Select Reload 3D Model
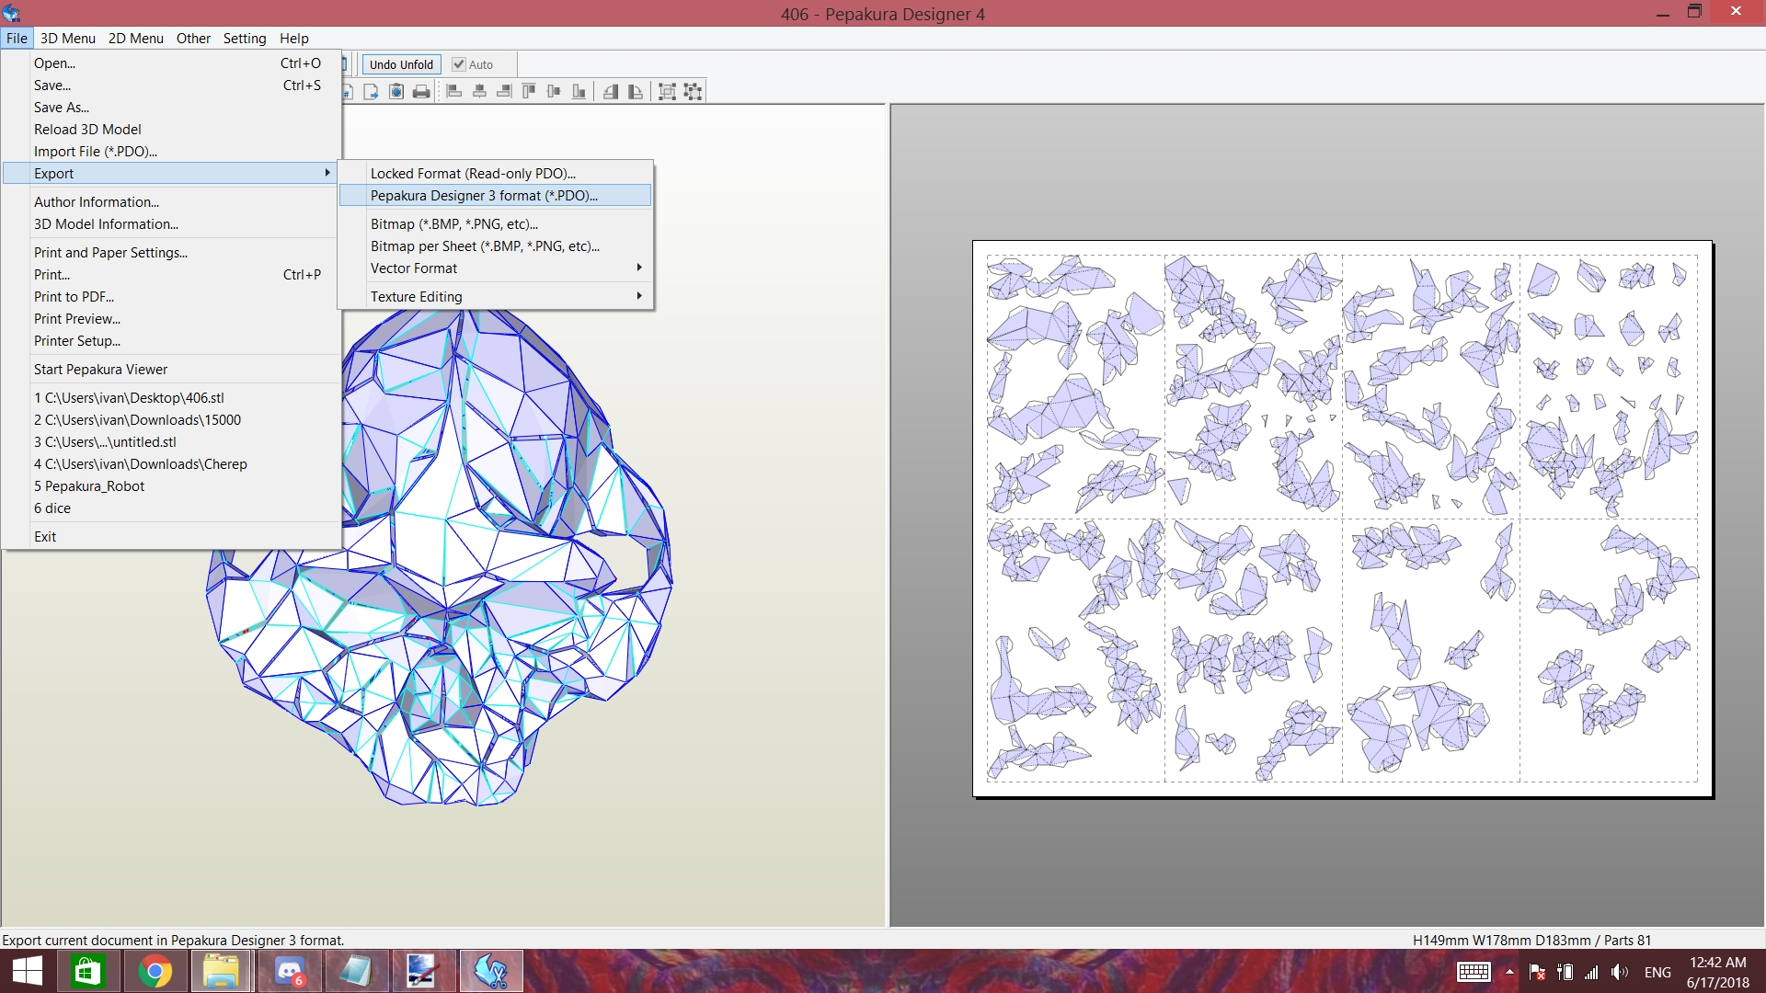Screen dimensions: 1766x993 pyautogui.click(x=171, y=129)
